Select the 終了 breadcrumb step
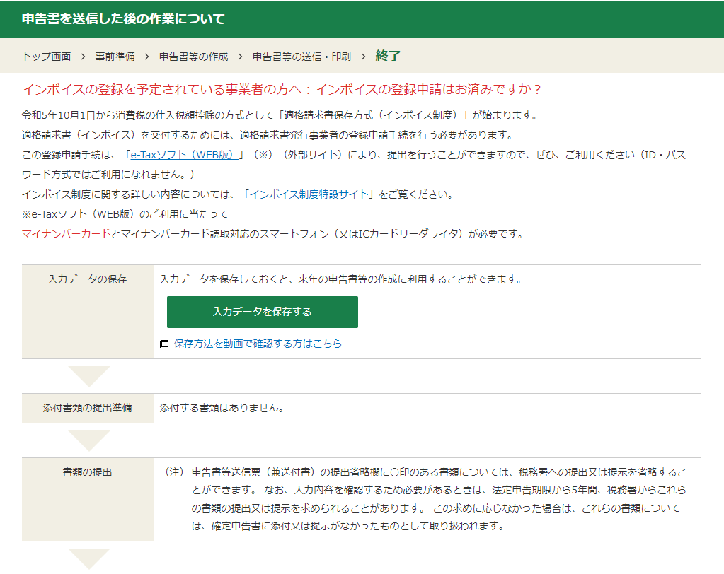Screen dimensions: 724x574 click(x=388, y=56)
